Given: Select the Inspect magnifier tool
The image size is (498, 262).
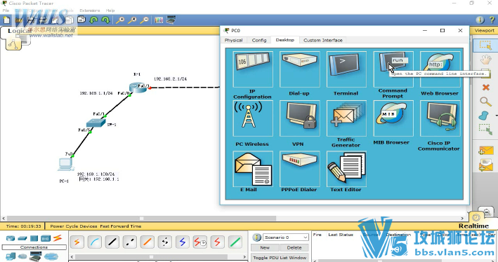Looking at the screenshot, I should click(x=485, y=102).
